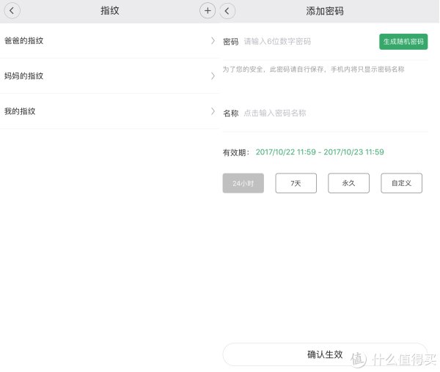Click 生成随机密码 green button
Screen dimensions: 440x372
[403, 42]
